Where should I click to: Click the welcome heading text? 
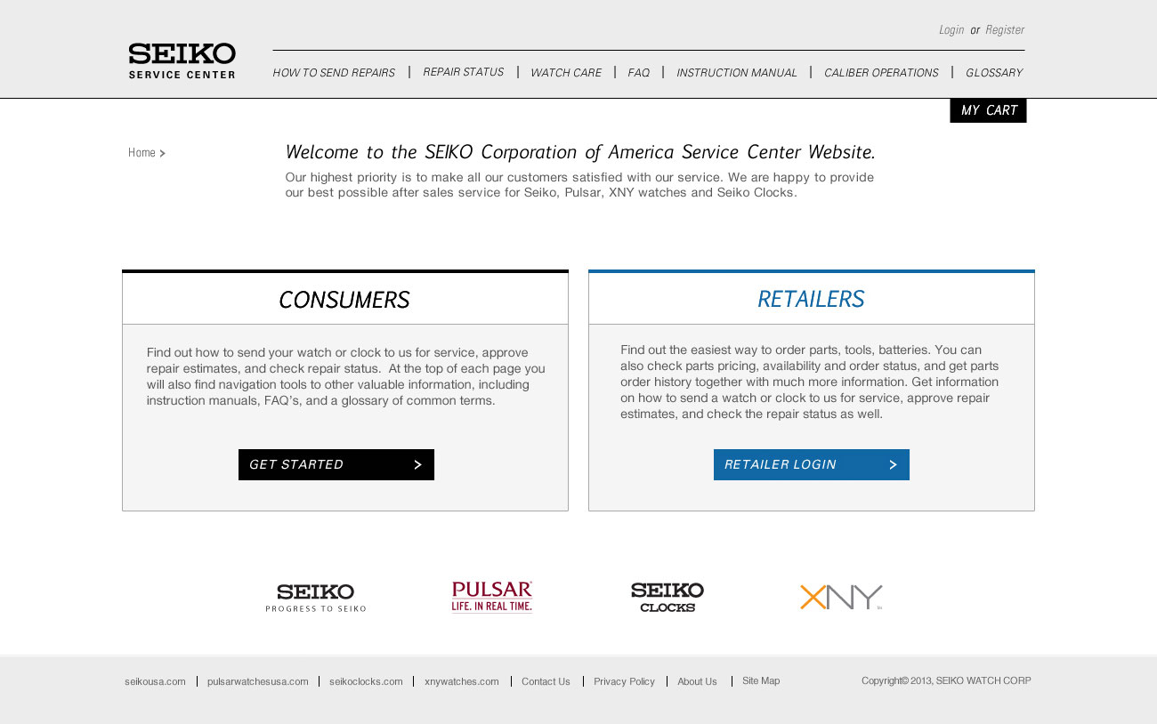pos(580,153)
